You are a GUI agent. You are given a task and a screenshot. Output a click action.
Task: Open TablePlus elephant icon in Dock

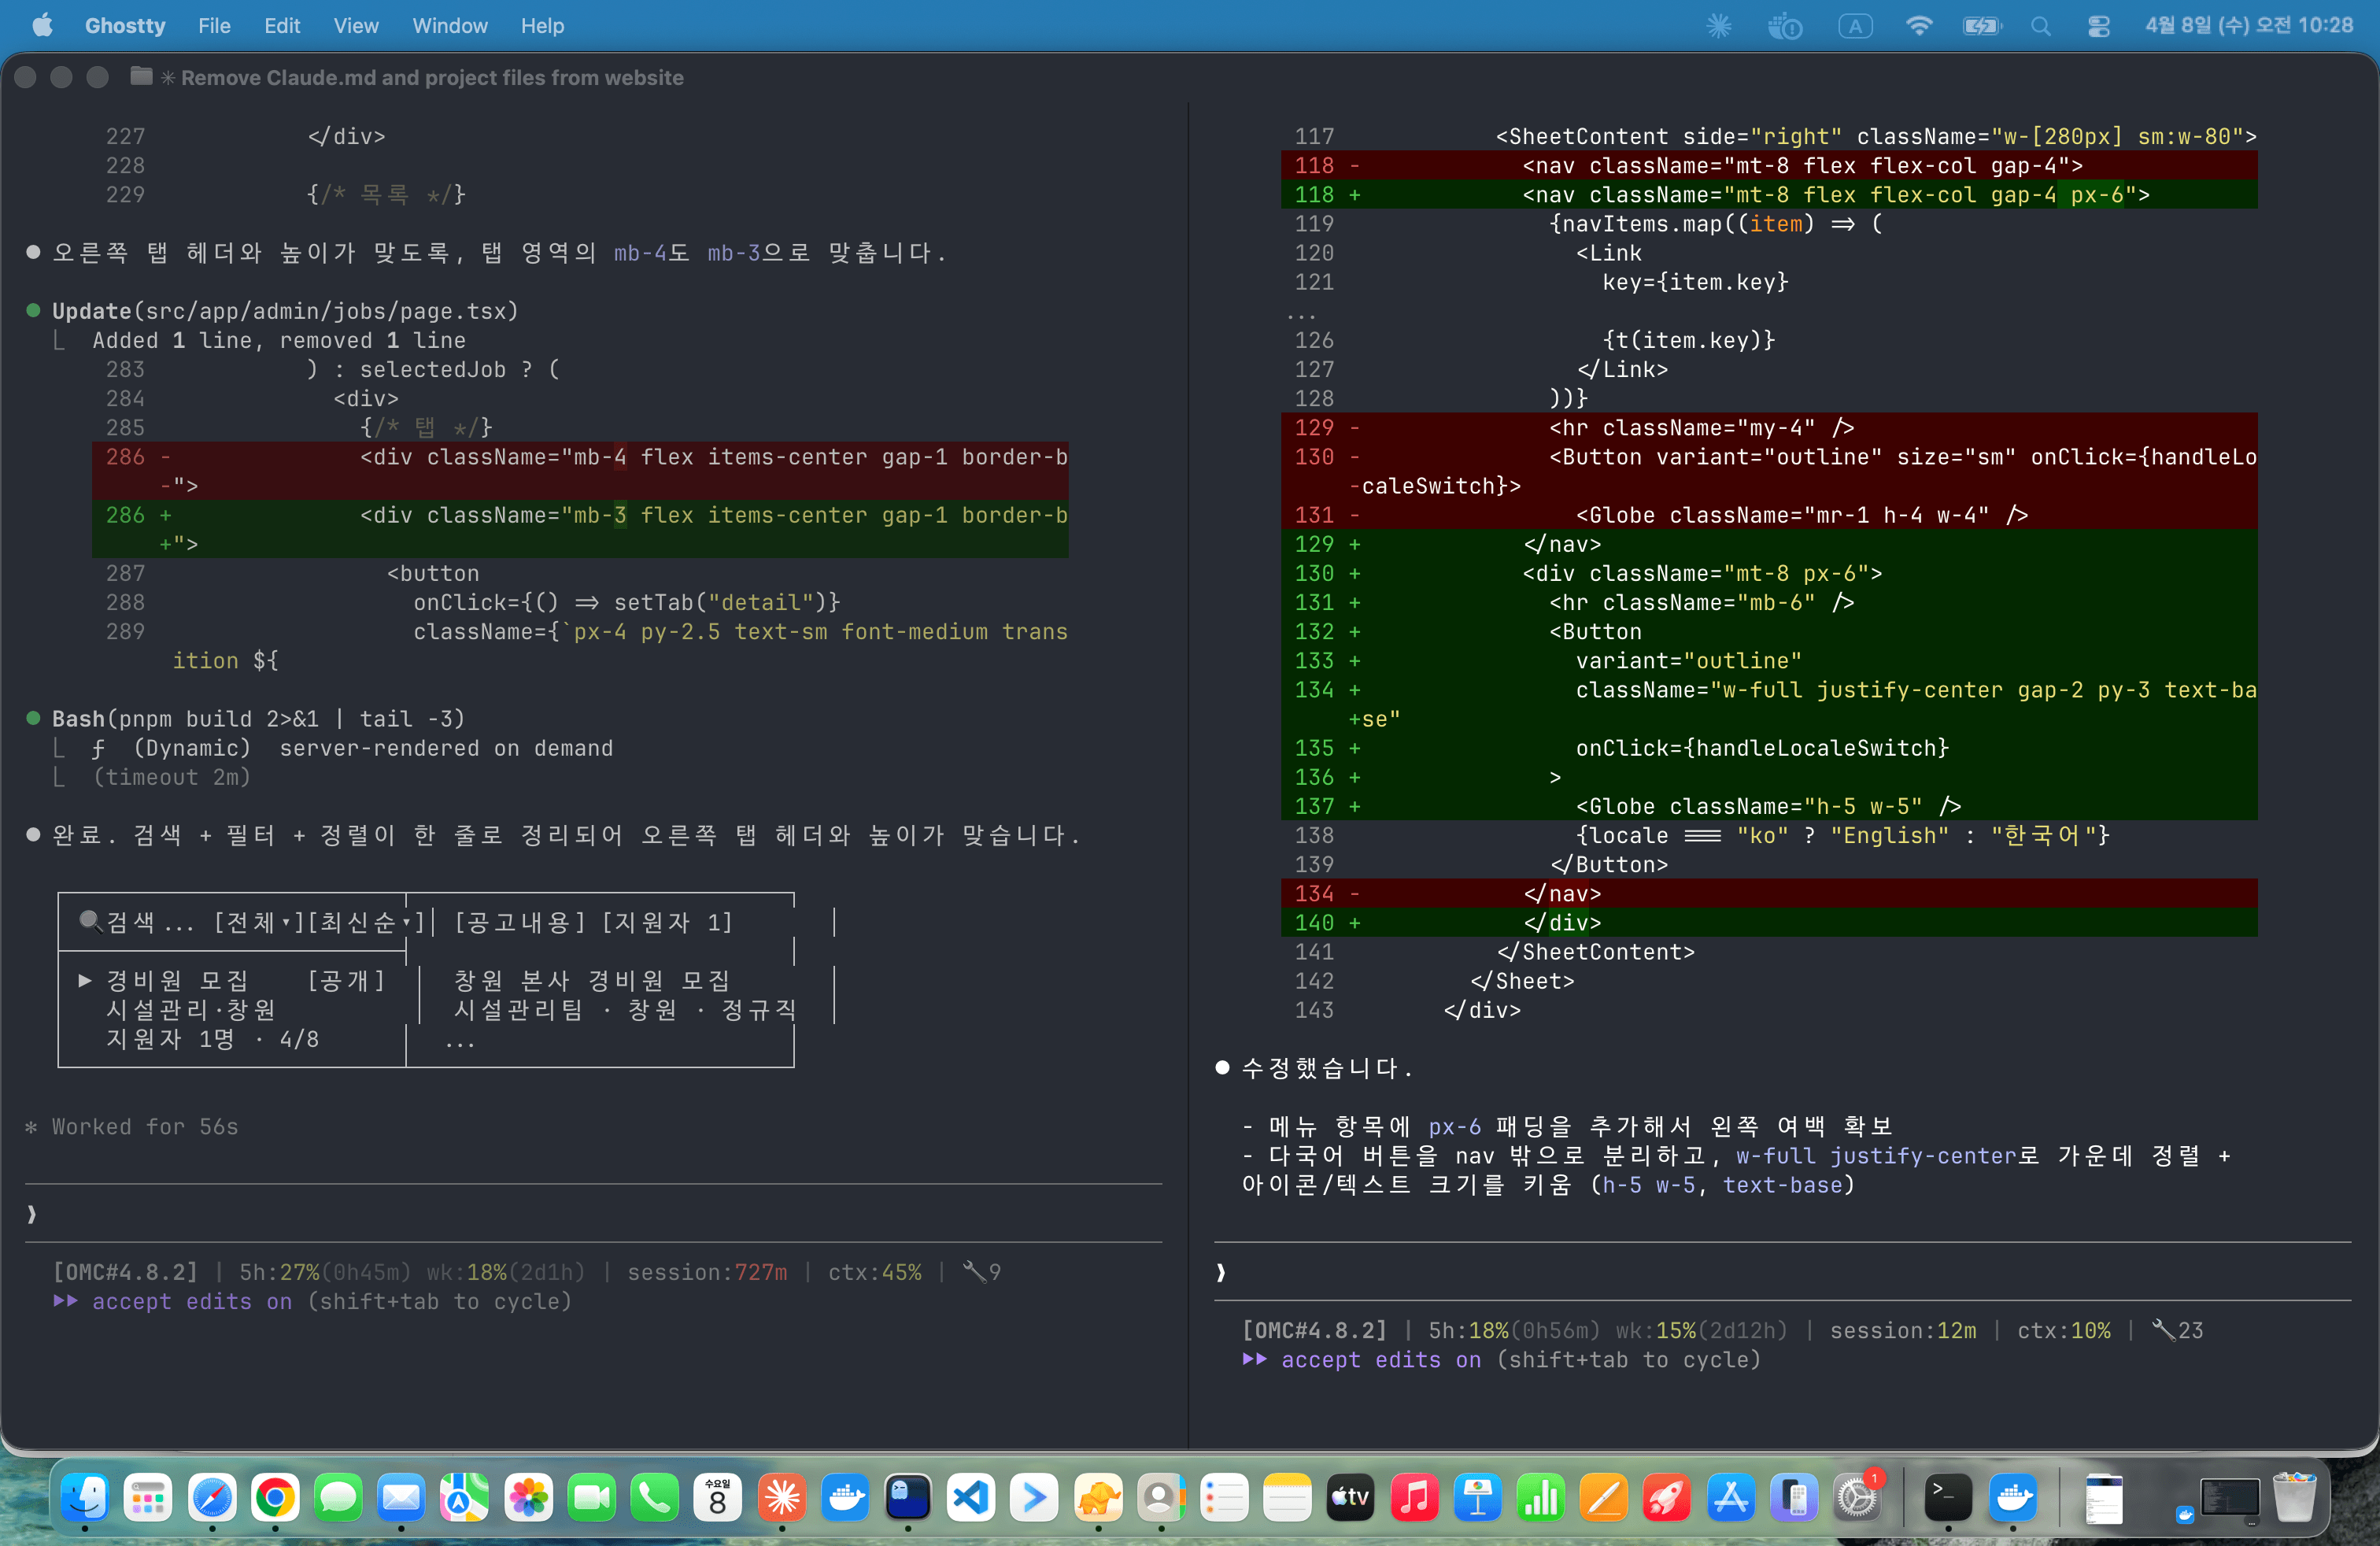coord(1097,1498)
